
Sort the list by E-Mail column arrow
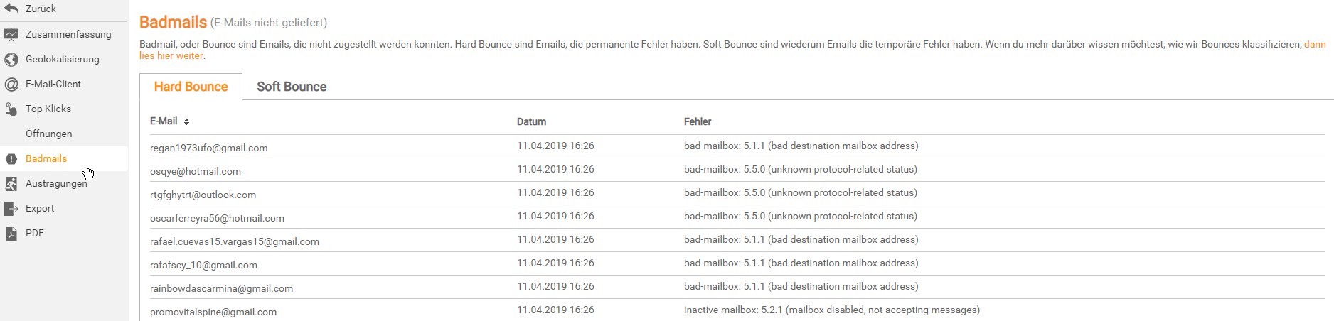[186, 121]
